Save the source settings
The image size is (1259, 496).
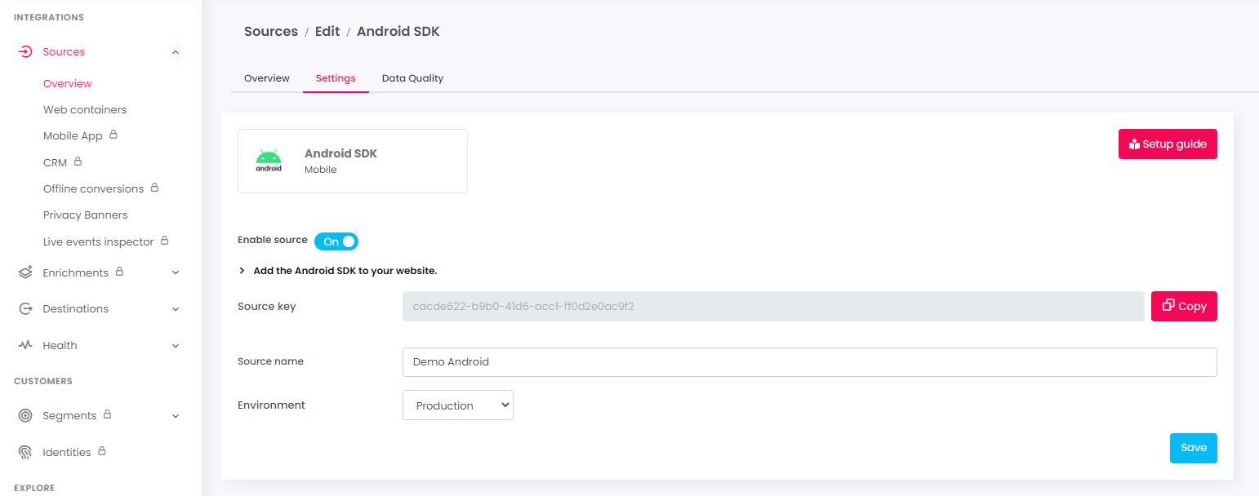point(1193,448)
